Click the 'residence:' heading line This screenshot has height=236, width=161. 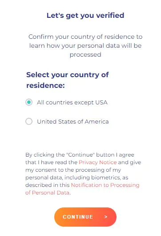pos(46,86)
